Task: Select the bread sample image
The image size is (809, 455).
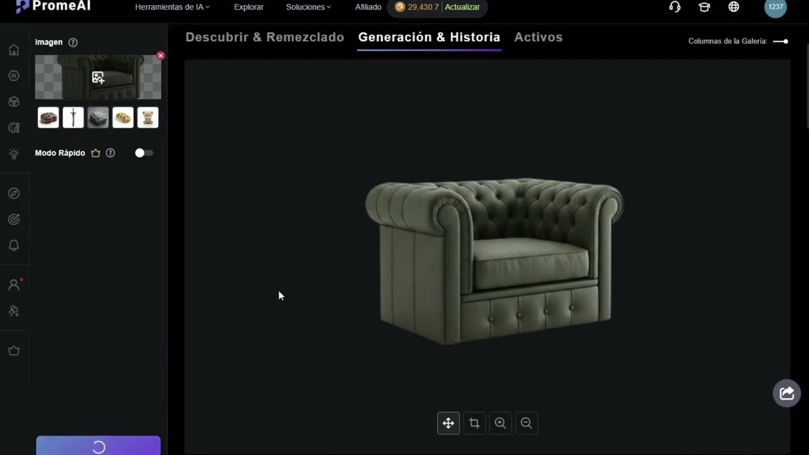Action: click(123, 118)
